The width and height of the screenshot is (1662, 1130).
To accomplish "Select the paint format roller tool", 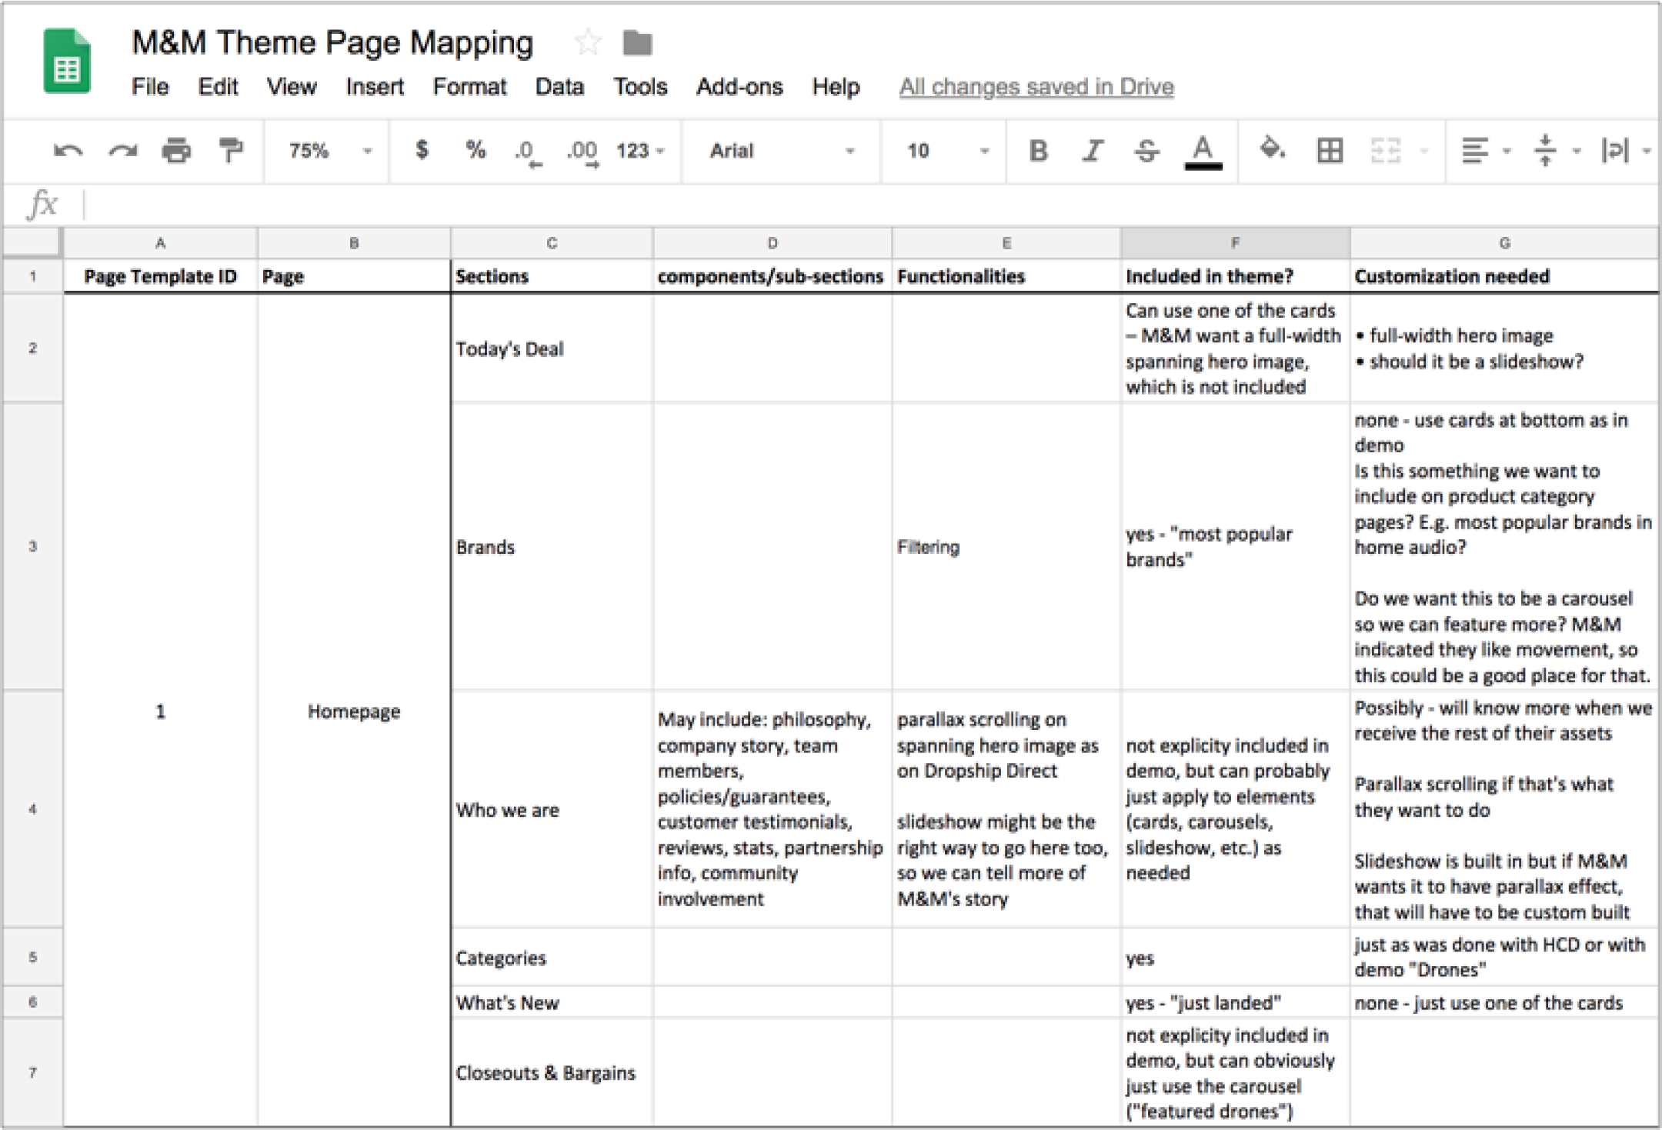I will [x=230, y=150].
